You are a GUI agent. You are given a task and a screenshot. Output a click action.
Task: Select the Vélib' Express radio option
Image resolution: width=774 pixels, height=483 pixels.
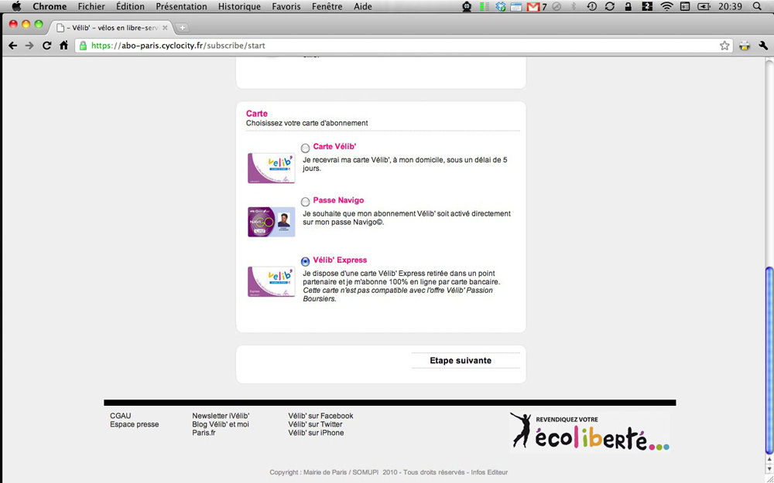click(x=305, y=262)
